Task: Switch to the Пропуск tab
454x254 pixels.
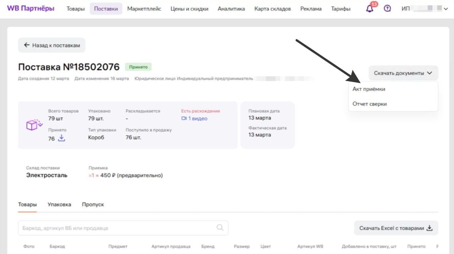Action: tap(93, 205)
